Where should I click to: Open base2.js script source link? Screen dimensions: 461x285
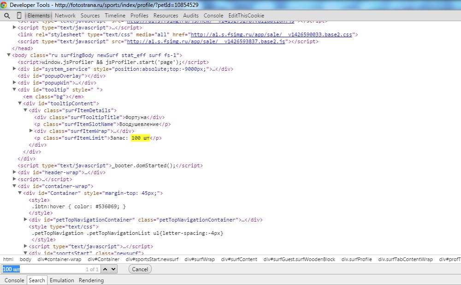click(206, 42)
